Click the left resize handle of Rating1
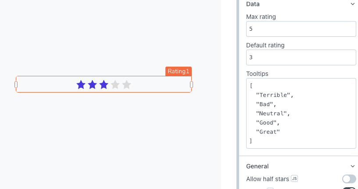Image resolution: width=358 pixels, height=189 pixels. click(16, 84)
